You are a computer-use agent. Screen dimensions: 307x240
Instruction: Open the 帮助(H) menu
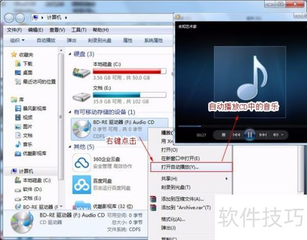pyautogui.click(x=101, y=30)
